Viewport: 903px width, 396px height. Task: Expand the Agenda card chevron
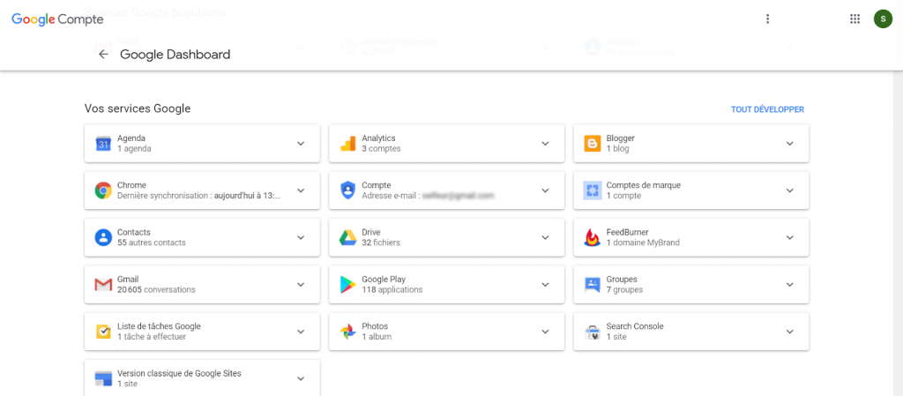pos(301,144)
